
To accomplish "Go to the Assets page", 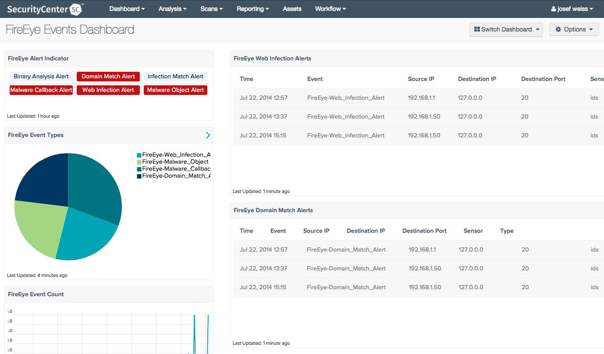I will pyautogui.click(x=292, y=9).
